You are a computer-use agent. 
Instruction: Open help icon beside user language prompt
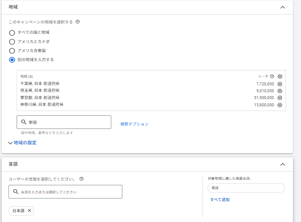click(x=81, y=179)
